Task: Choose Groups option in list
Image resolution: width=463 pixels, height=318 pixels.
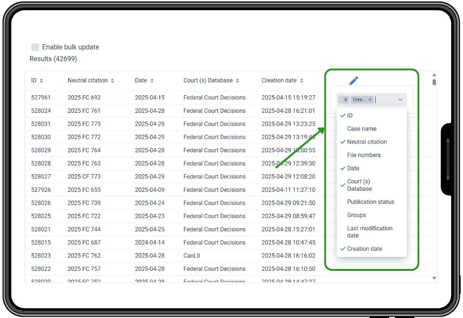Action: pyautogui.click(x=356, y=215)
